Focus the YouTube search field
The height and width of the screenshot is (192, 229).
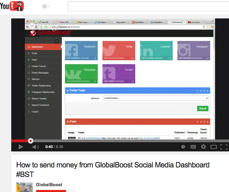point(148,6)
